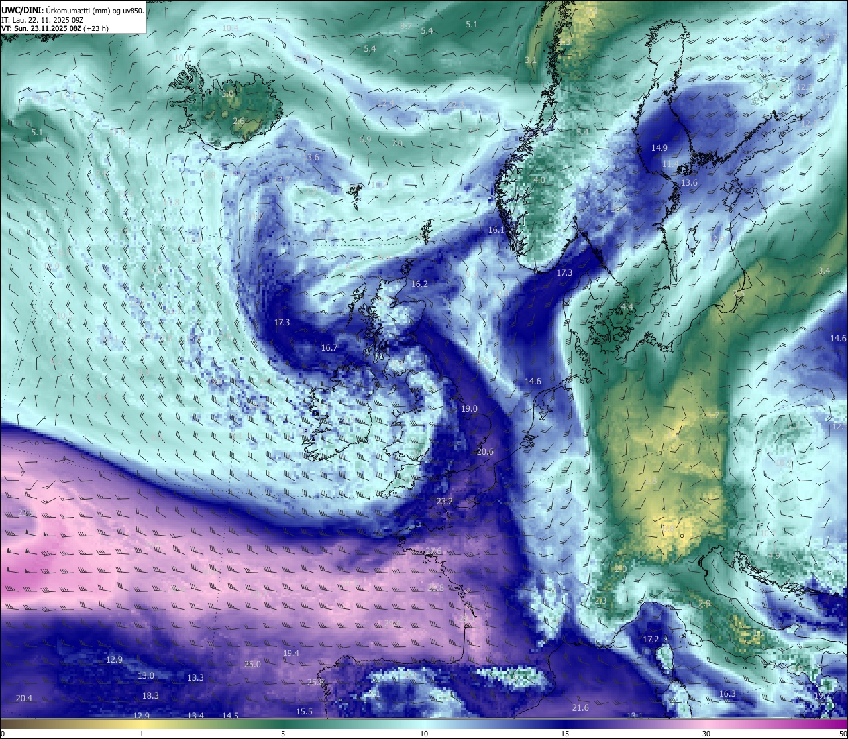Click the 4.4 value over Denmark
The image size is (848, 739).
pyautogui.click(x=627, y=307)
